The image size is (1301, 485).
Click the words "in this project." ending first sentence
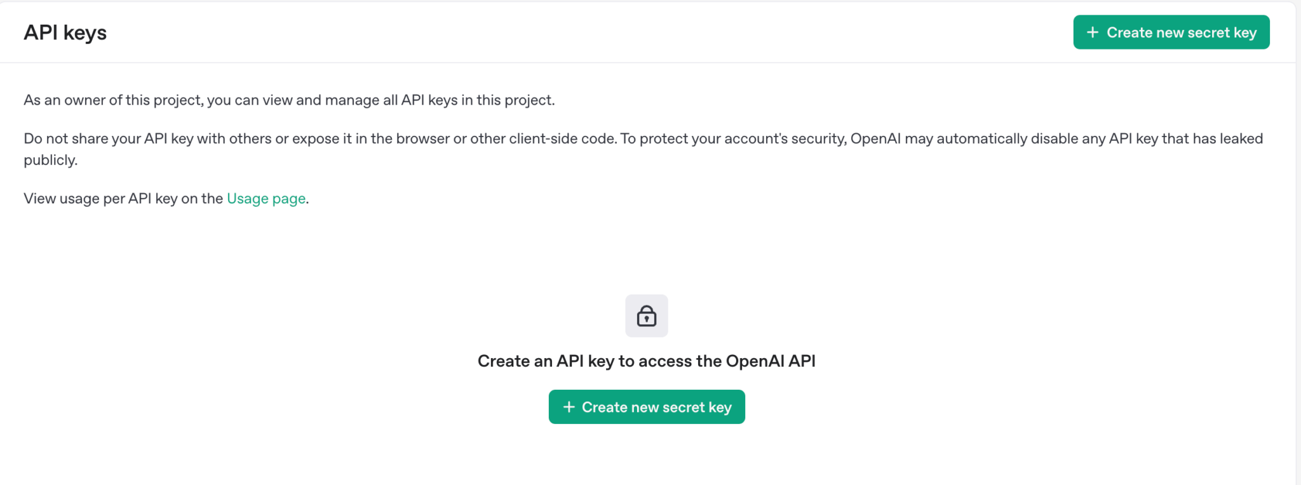pos(508,100)
